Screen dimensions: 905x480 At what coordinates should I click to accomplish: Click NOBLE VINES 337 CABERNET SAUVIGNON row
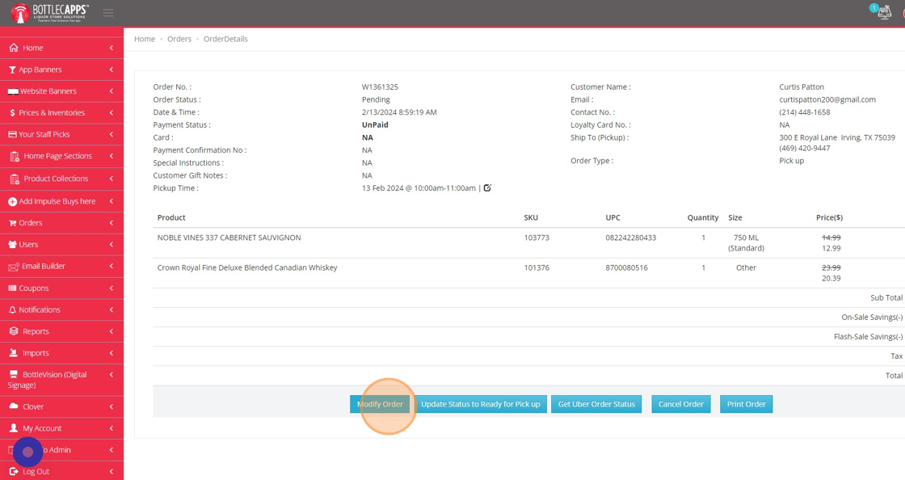(528, 242)
